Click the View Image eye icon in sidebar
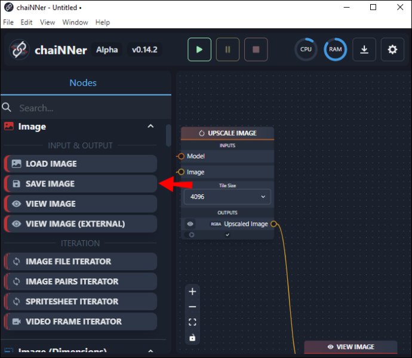This screenshot has height=358, width=412. (x=16, y=204)
